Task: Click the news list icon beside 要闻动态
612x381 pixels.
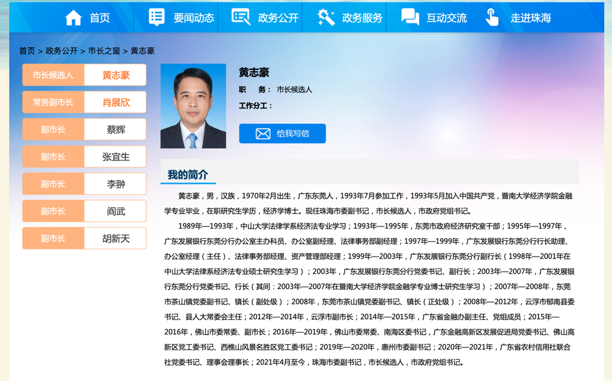Action: point(157,17)
